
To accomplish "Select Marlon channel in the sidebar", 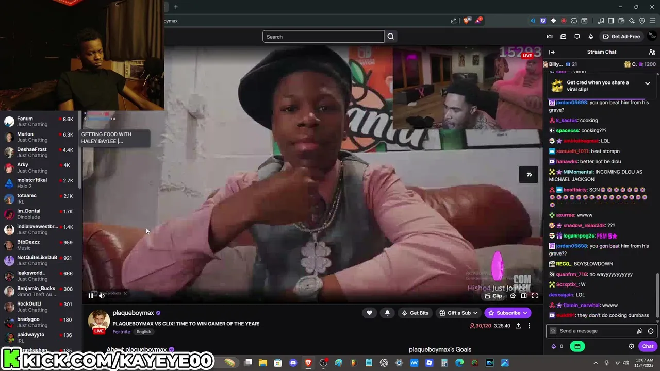I will pos(40,137).
